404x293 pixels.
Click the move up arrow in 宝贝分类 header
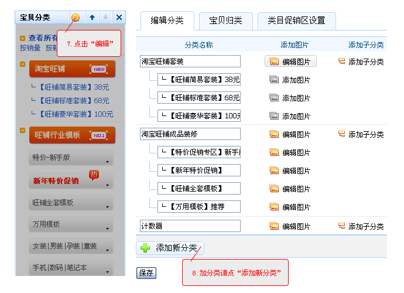(x=92, y=18)
